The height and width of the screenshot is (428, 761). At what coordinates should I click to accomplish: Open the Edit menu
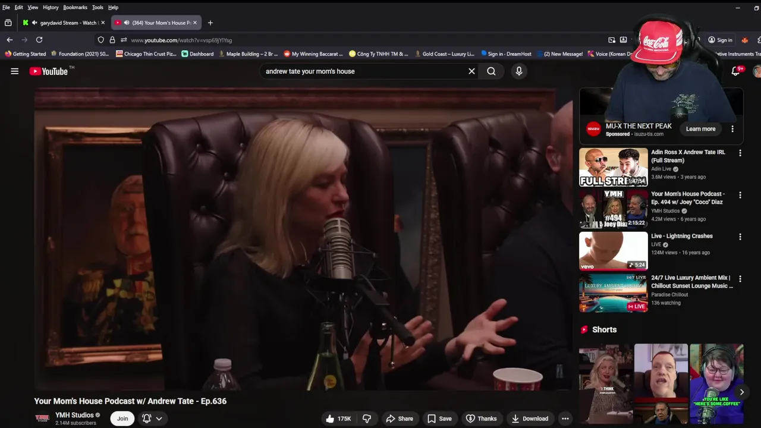(19, 7)
